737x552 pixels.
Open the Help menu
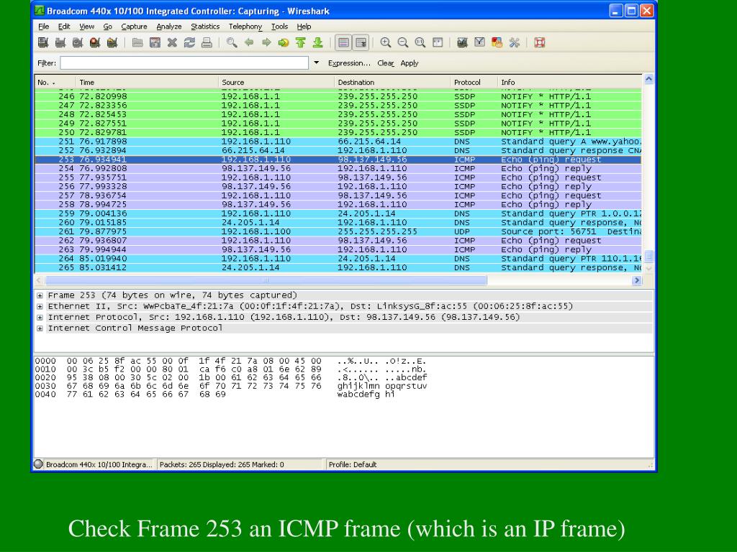304,27
